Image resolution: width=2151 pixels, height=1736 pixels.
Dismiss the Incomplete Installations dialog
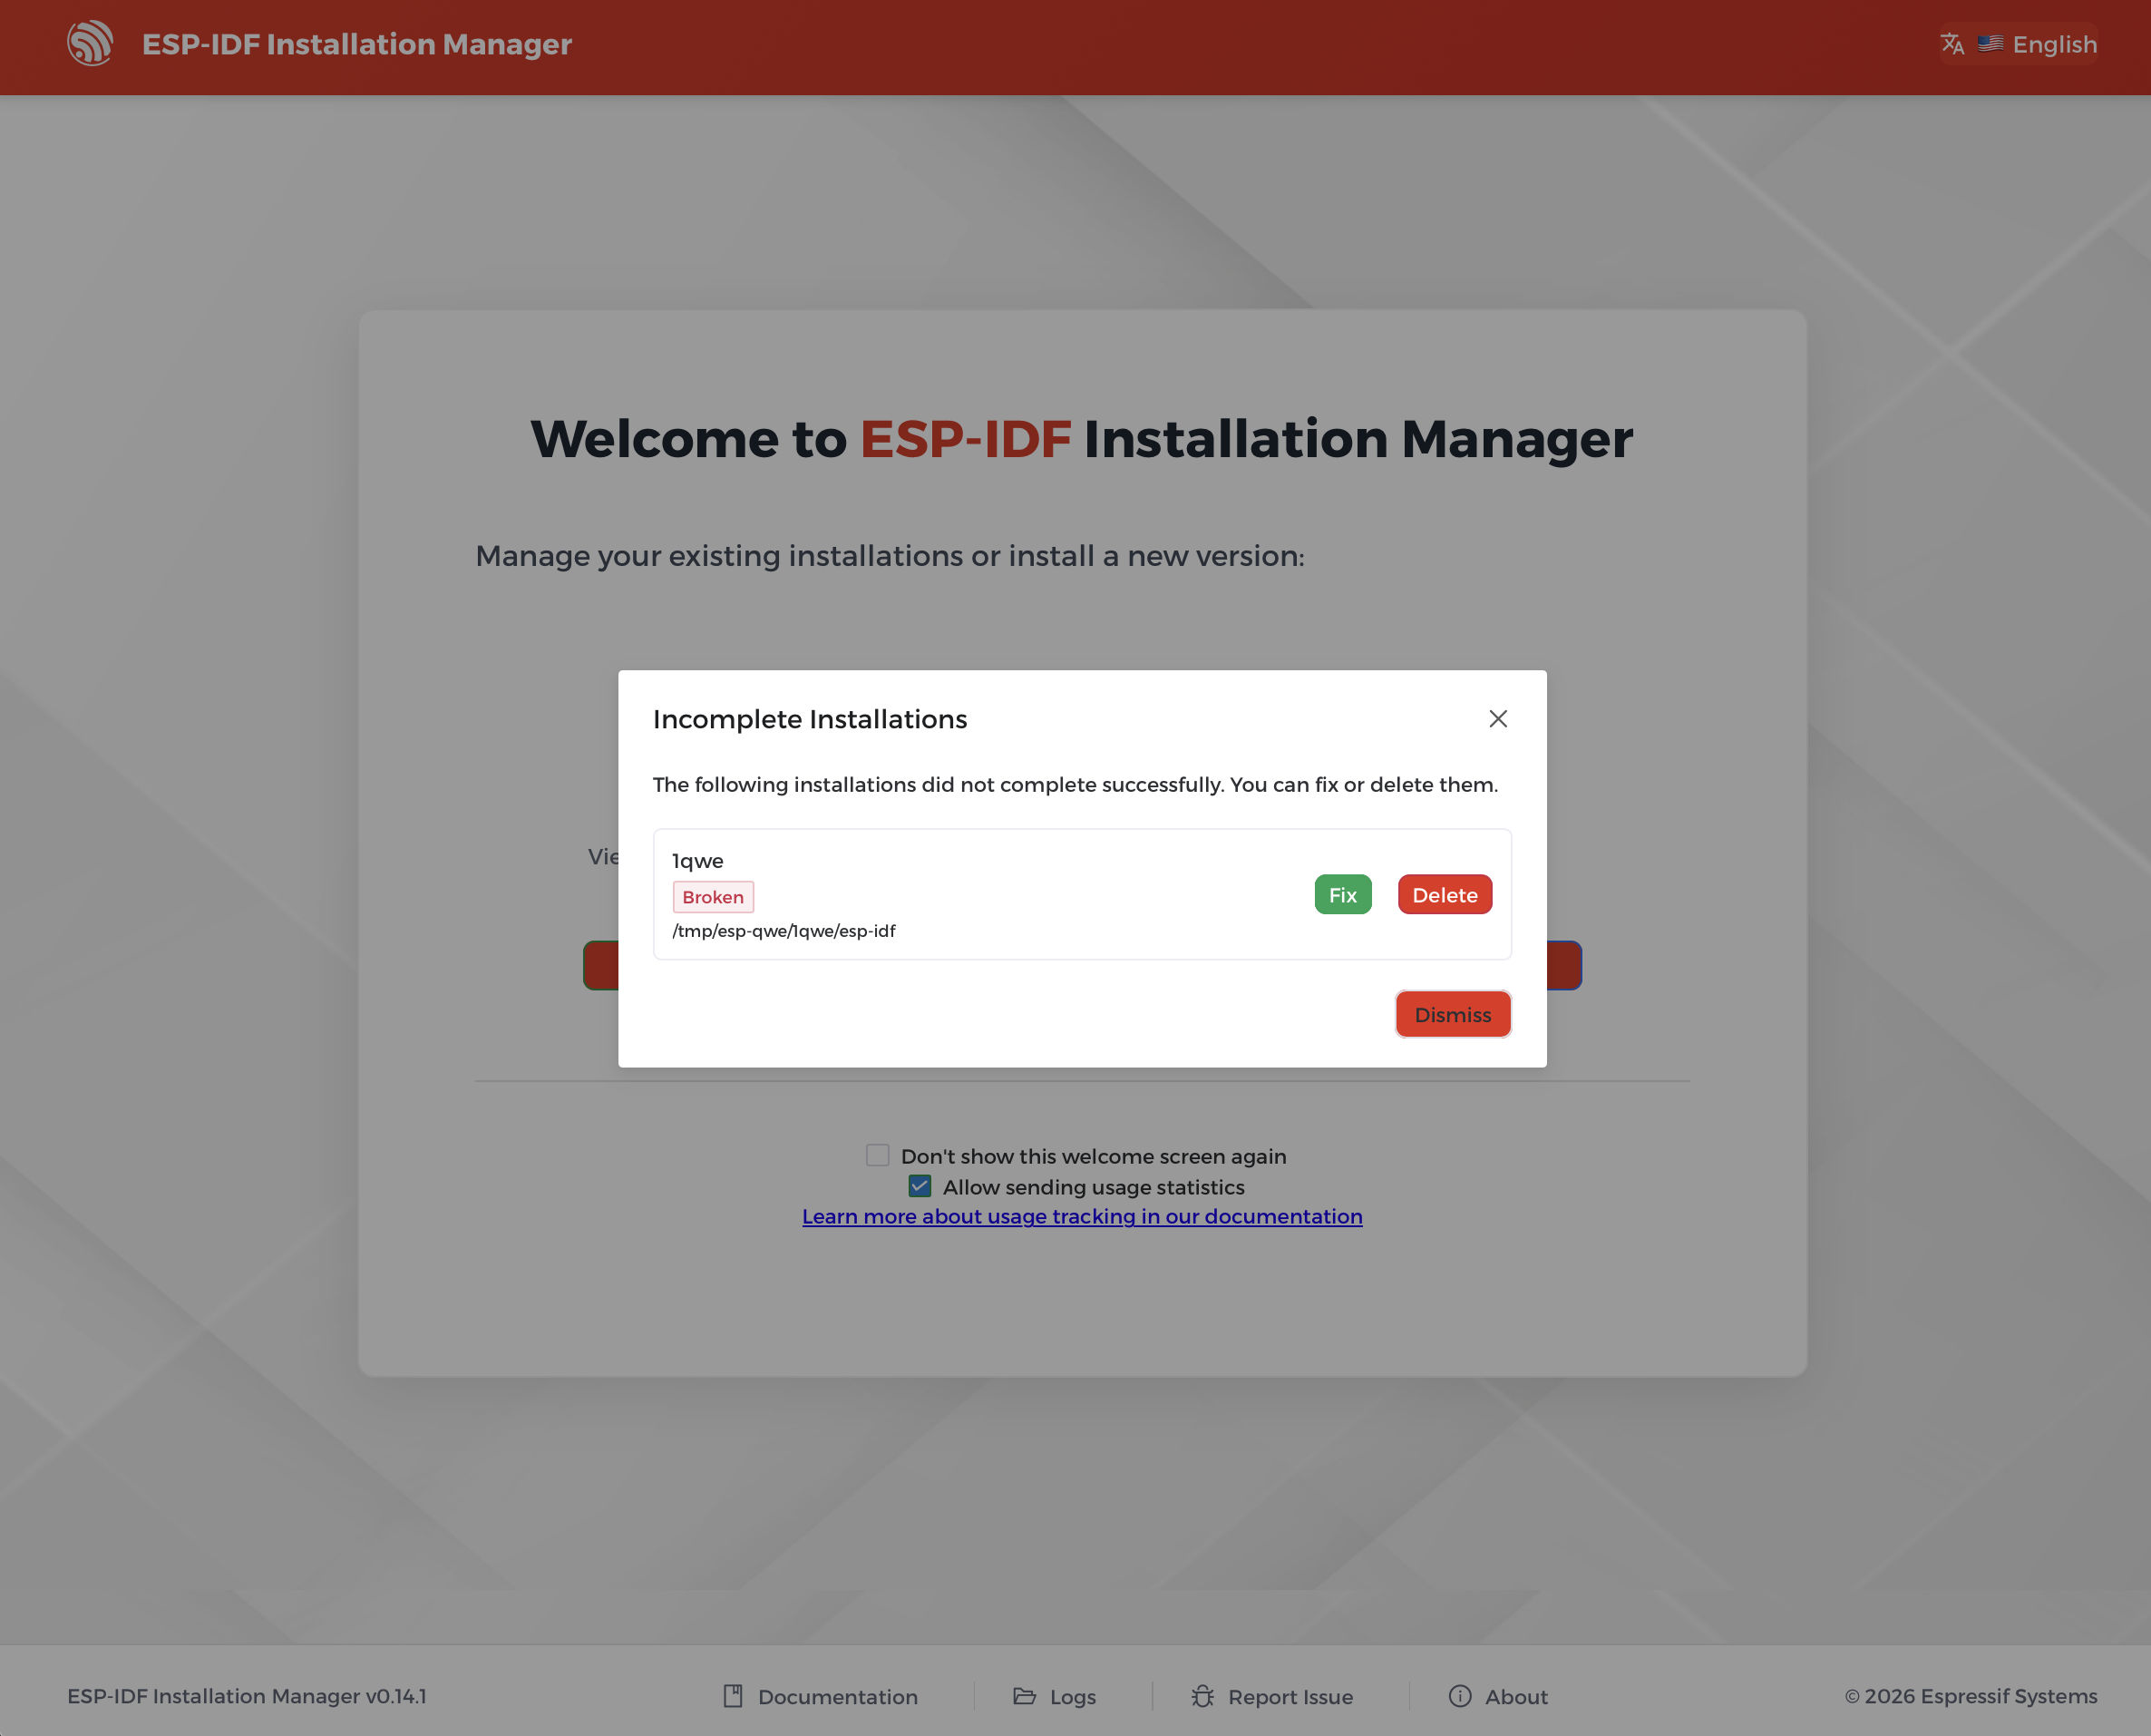pyautogui.click(x=1453, y=1015)
